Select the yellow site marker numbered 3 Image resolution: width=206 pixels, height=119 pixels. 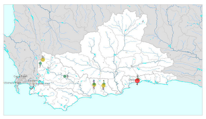pyautogui.click(x=43, y=60)
